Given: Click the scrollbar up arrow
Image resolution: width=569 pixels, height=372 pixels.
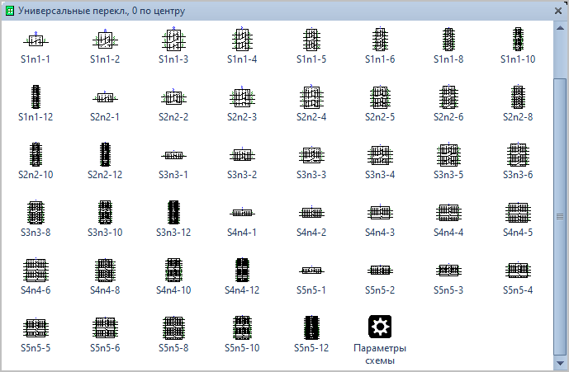Looking at the screenshot, I should tap(560, 28).
